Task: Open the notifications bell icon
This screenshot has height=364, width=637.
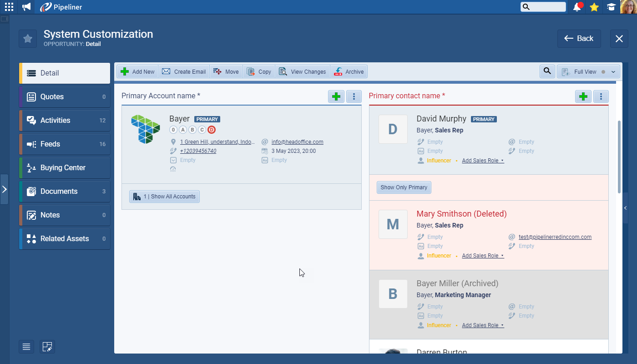Action: pos(577,7)
